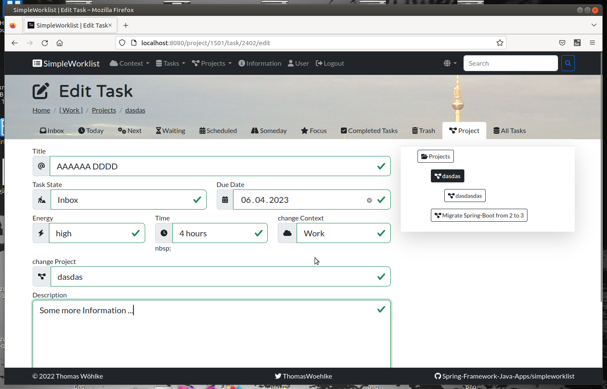Select the Project tab
The image size is (607, 389).
click(464, 131)
